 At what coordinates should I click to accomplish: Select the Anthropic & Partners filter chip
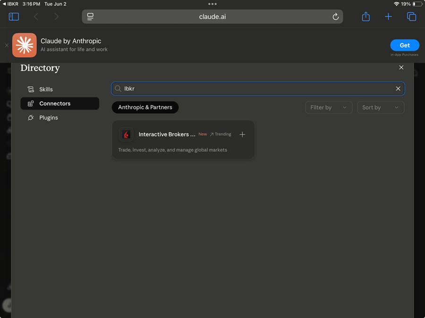tap(145, 107)
